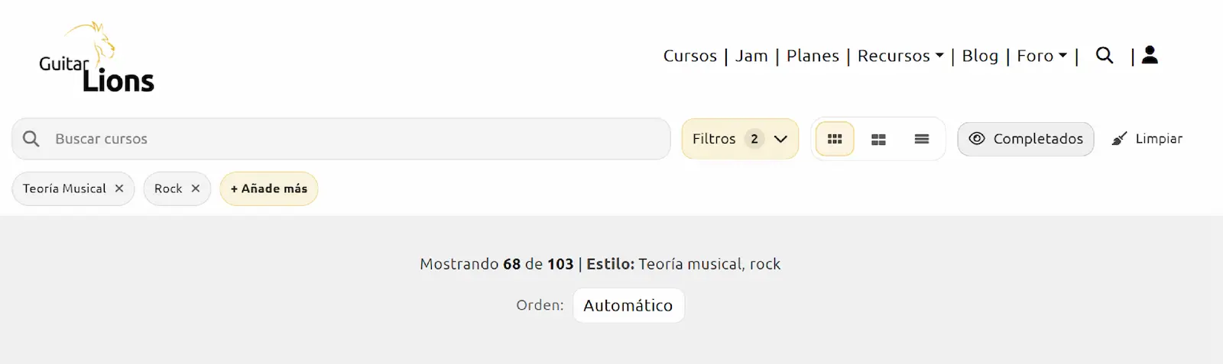Expand the Filtros dropdown

point(739,139)
